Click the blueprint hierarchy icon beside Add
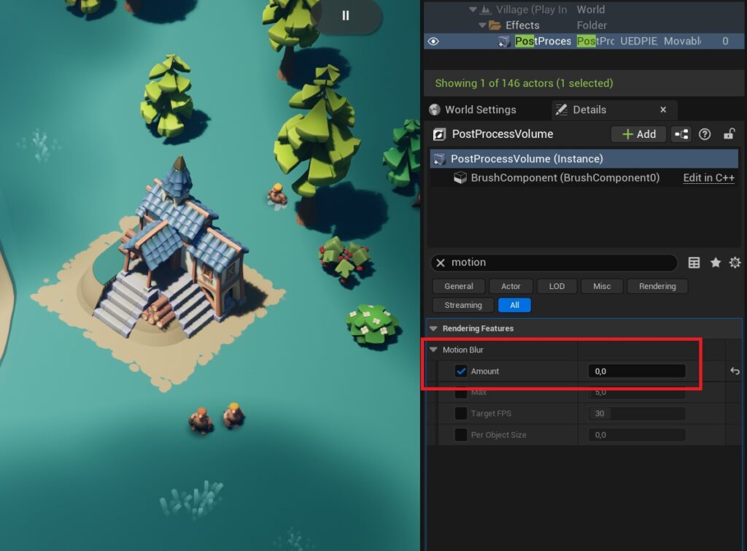747x551 pixels. [681, 134]
